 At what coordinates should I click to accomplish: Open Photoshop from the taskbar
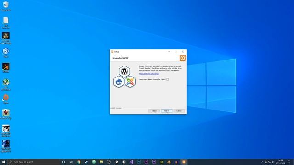pyautogui.click(x=139, y=162)
